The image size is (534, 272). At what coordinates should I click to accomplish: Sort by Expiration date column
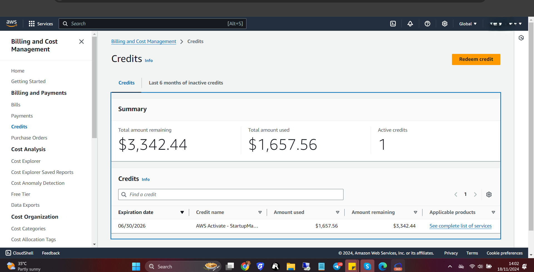click(x=182, y=212)
